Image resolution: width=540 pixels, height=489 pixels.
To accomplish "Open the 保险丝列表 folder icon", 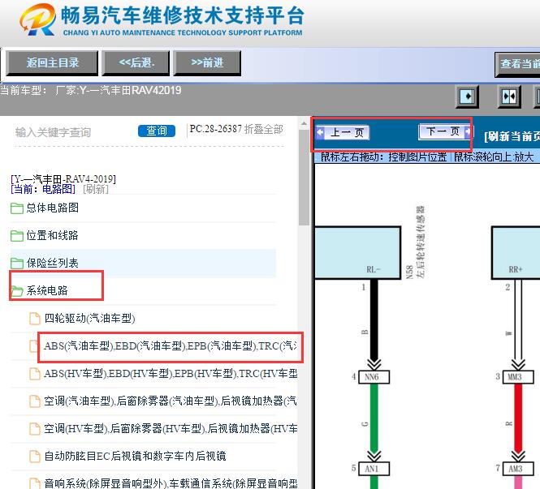I will click(x=17, y=263).
